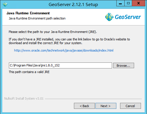Open the Browse... folder picker

pyautogui.click(x=124, y=66)
